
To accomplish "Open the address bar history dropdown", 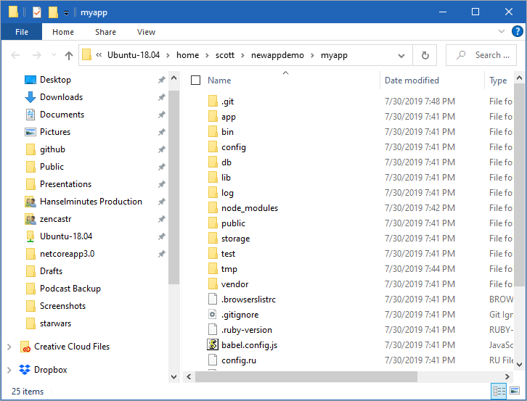I will tap(401, 56).
